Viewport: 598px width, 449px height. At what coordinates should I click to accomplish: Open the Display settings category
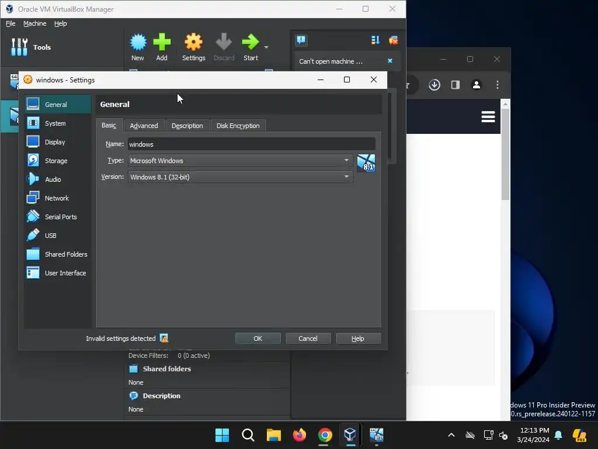(x=58, y=141)
